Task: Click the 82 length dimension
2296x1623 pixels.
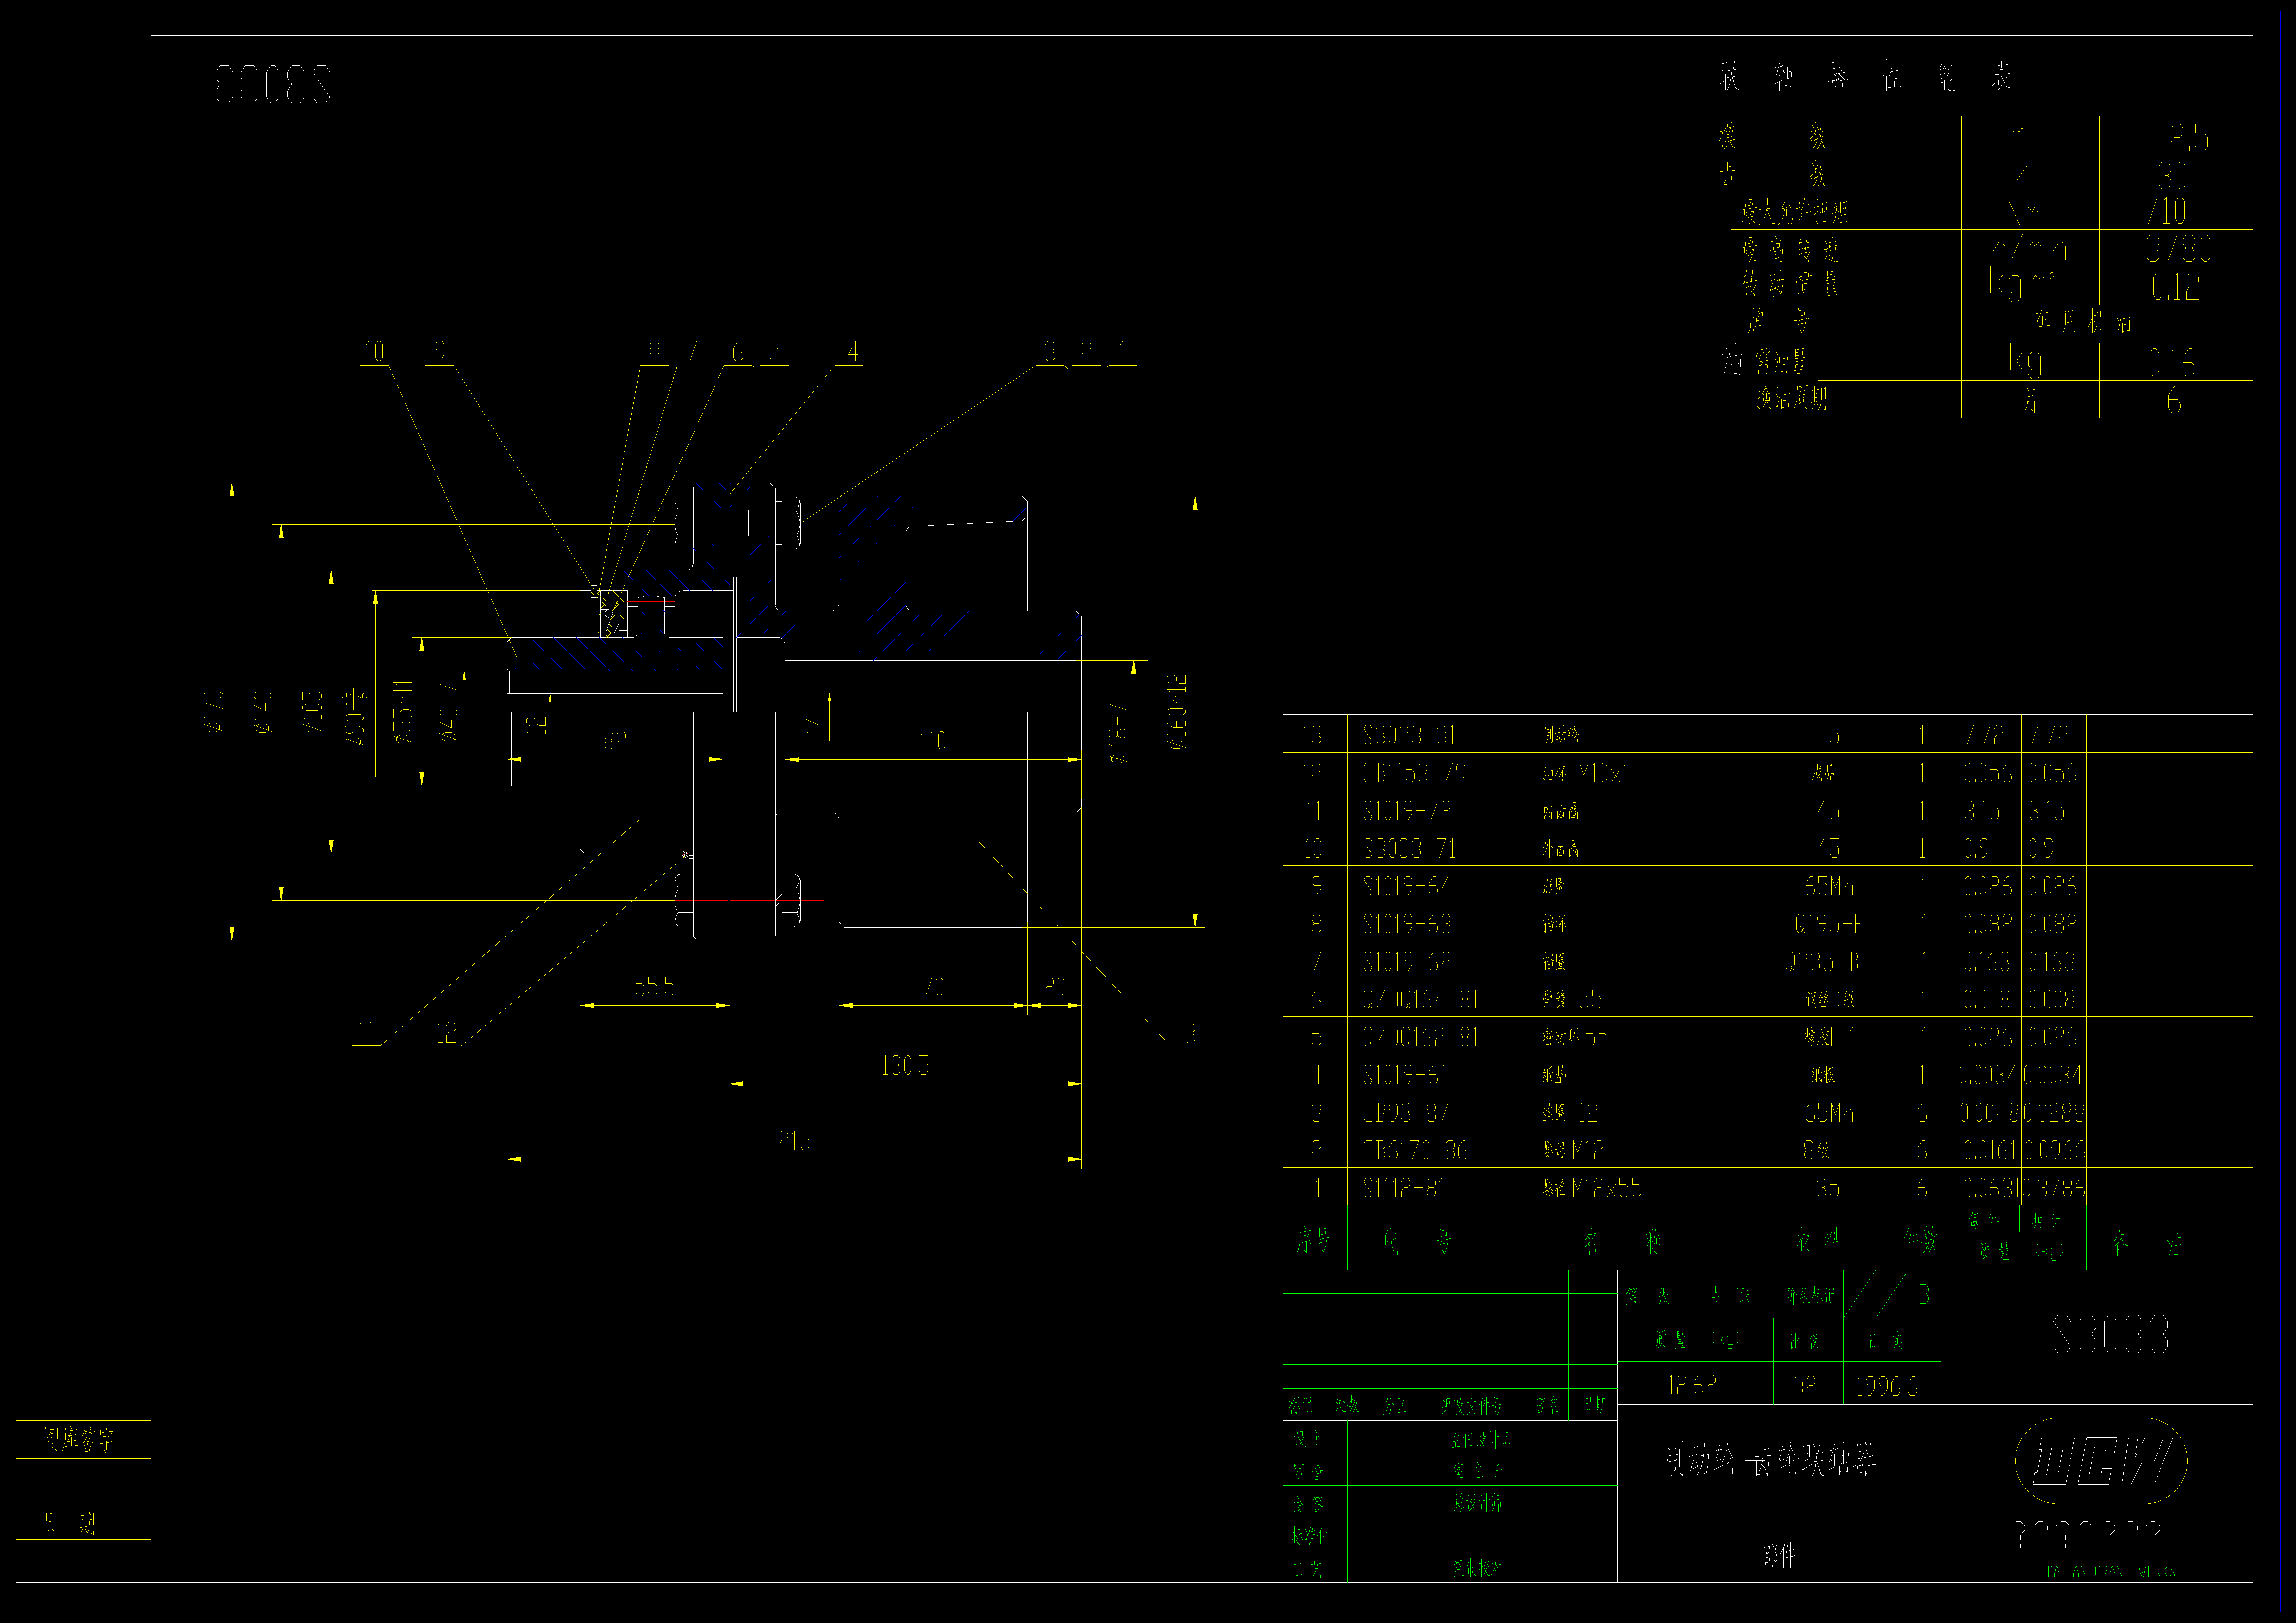Action: 615,741
